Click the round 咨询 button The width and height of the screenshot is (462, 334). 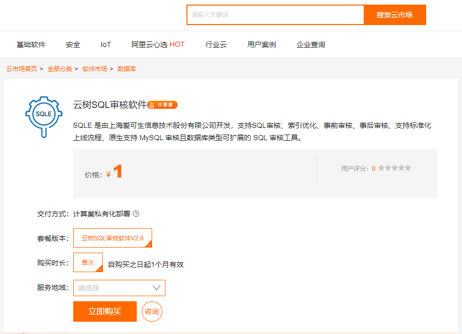point(152,311)
